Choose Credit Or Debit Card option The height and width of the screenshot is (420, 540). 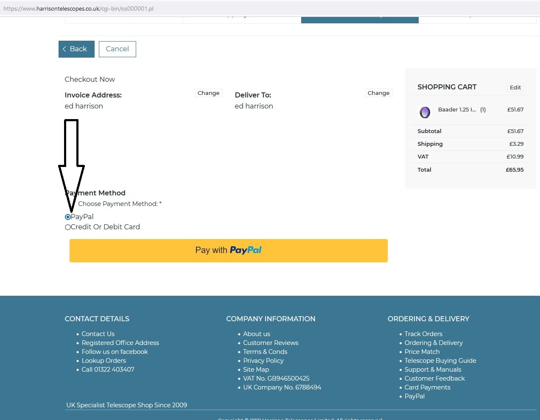click(x=68, y=227)
